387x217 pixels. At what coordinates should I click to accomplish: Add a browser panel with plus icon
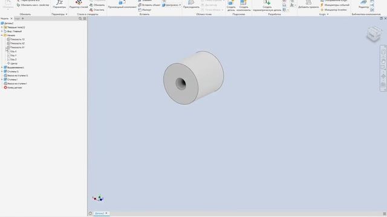coord(23,19)
